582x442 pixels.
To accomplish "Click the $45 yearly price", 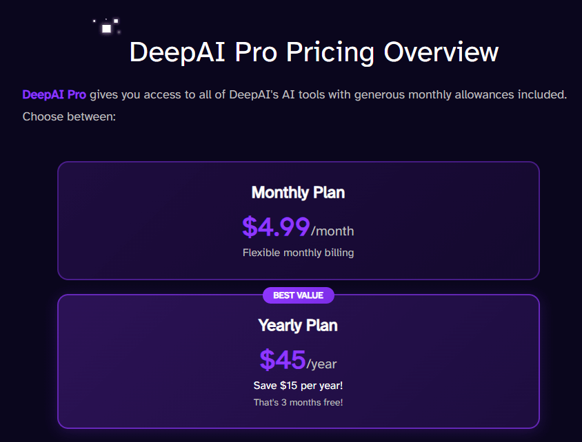I will (x=283, y=359).
